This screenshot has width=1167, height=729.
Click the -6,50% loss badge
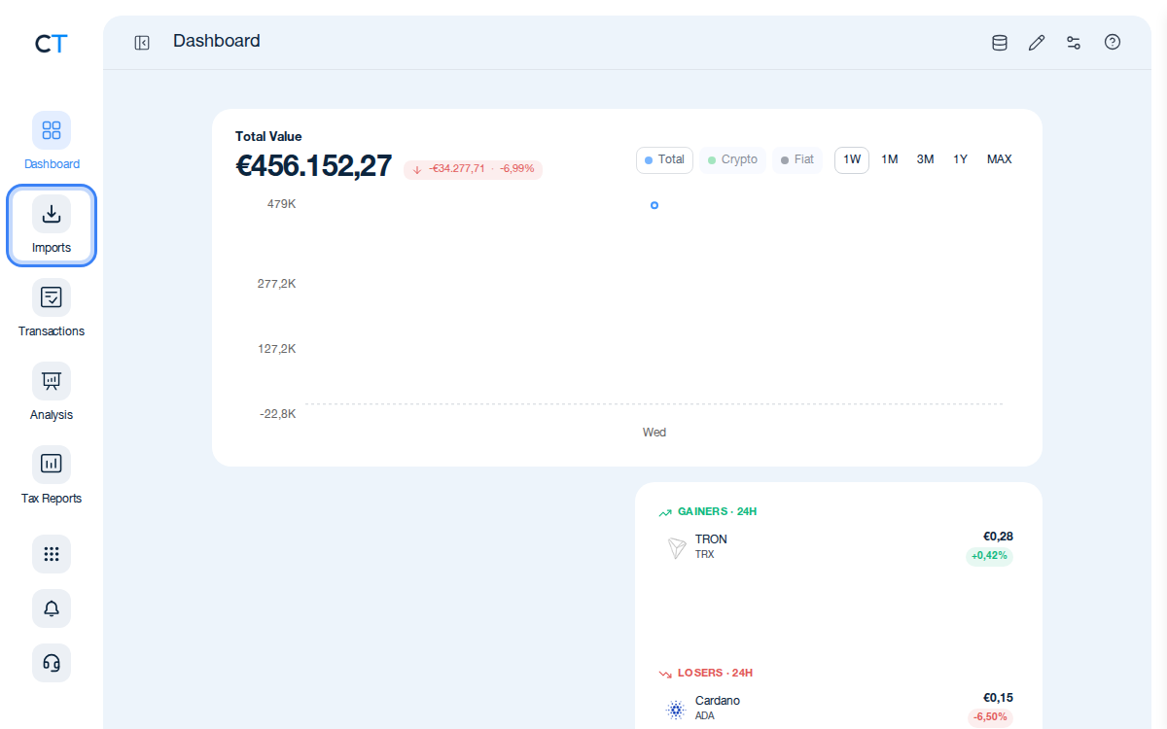990,717
